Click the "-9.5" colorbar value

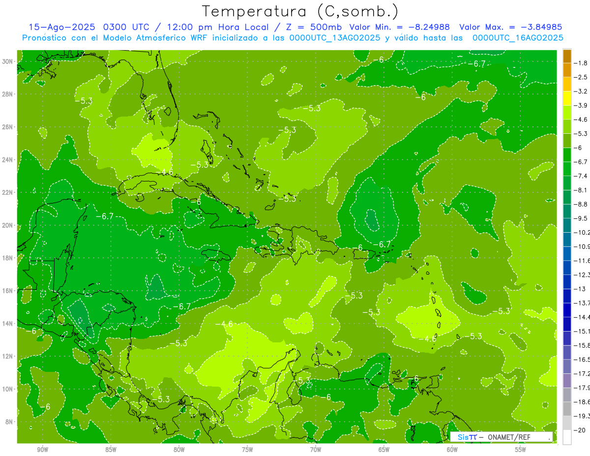coord(582,218)
